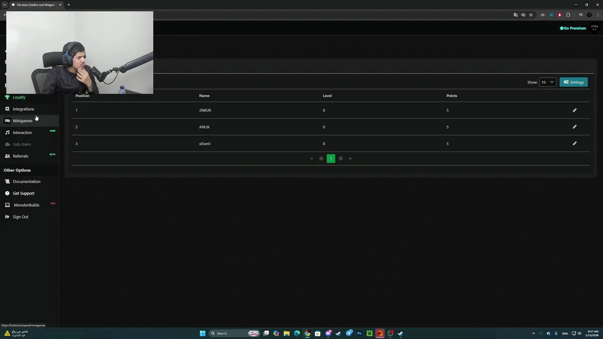Open Telegram from taskbar
The height and width of the screenshot is (339, 603).
point(349,333)
